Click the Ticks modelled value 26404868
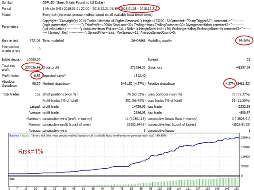The height and width of the screenshot is (190, 254). [x=139, y=41]
